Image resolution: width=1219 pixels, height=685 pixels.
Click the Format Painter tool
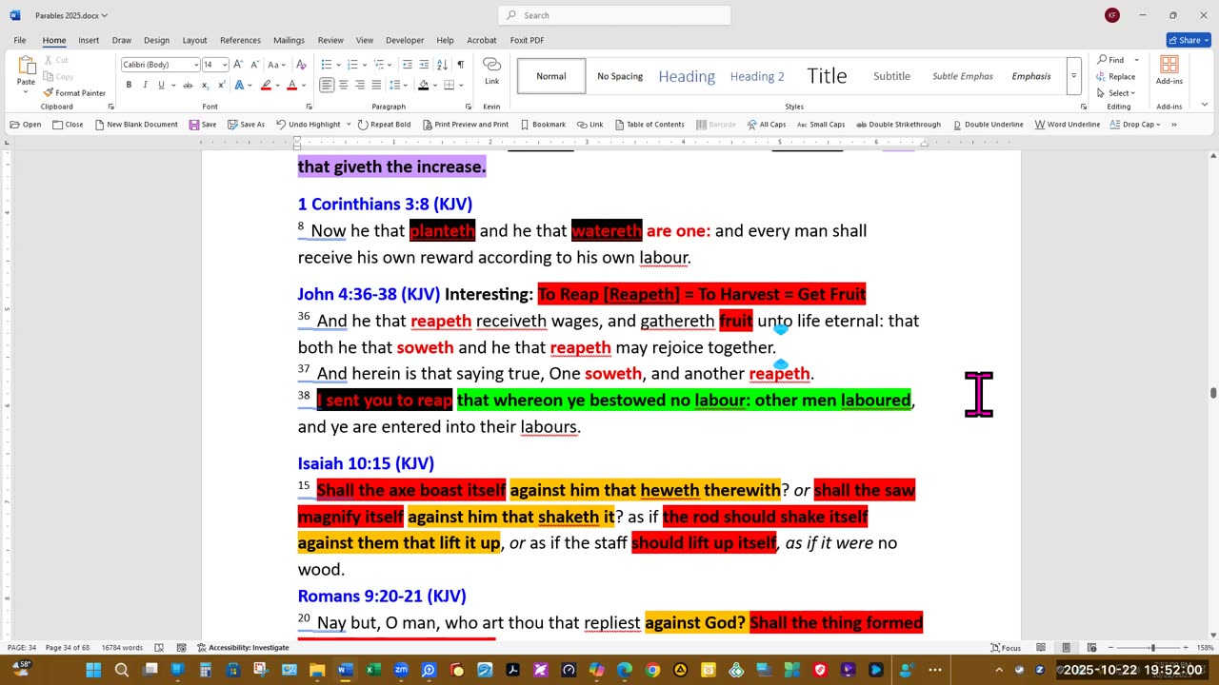point(74,93)
